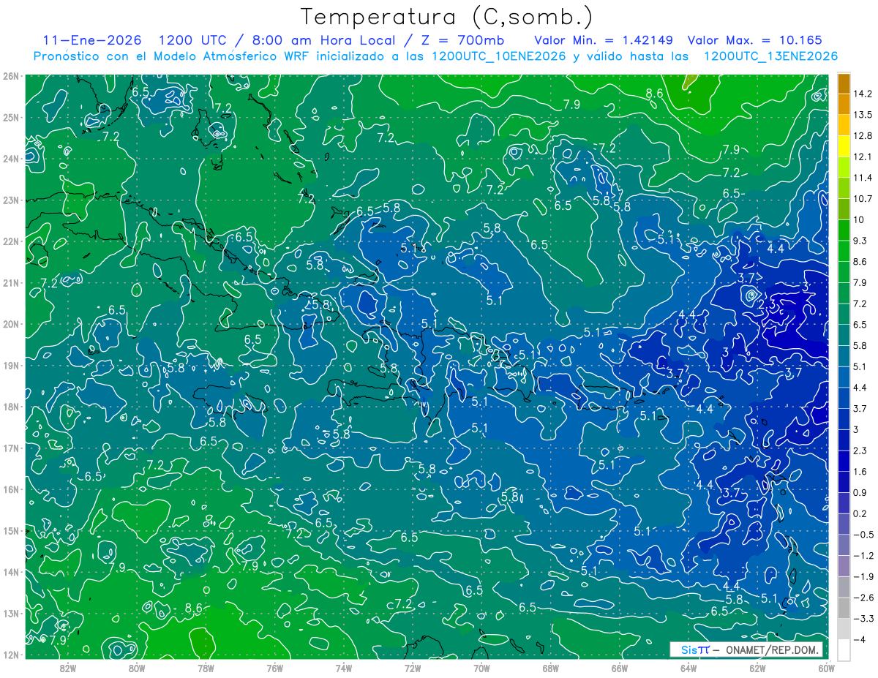Click the 64W longitude axis label
This screenshot has width=878, height=678.
point(688,668)
